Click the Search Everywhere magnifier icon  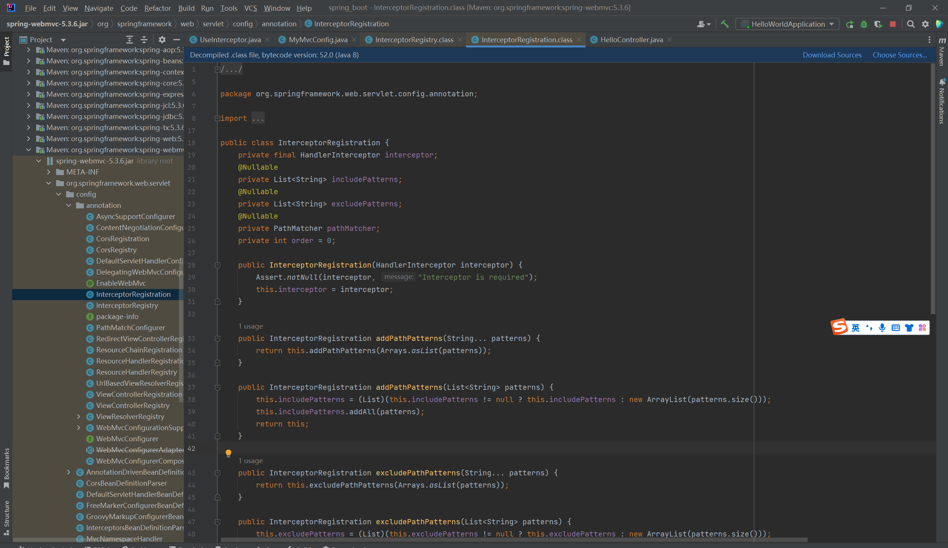pos(910,24)
